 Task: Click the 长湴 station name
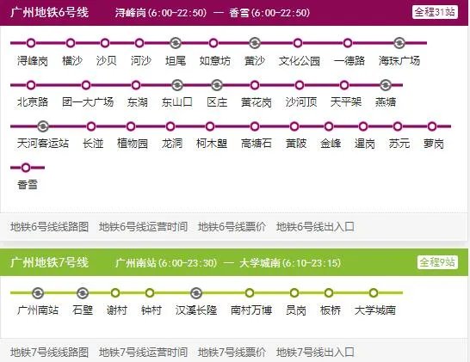(93, 144)
